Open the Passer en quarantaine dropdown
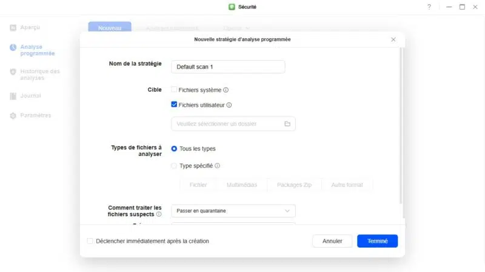 click(x=233, y=211)
